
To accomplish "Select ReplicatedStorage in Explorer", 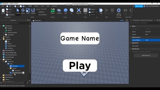I will (x=11, y=53).
